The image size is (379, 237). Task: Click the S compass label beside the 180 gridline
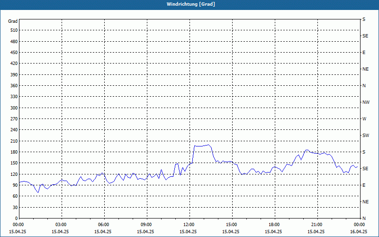(x=364, y=152)
